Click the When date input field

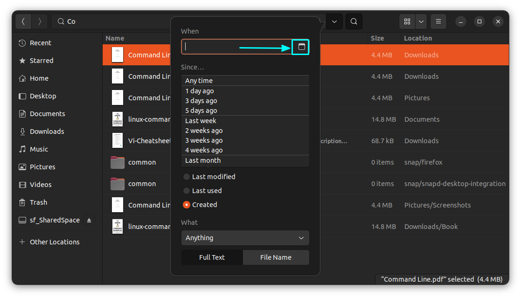tap(236, 47)
